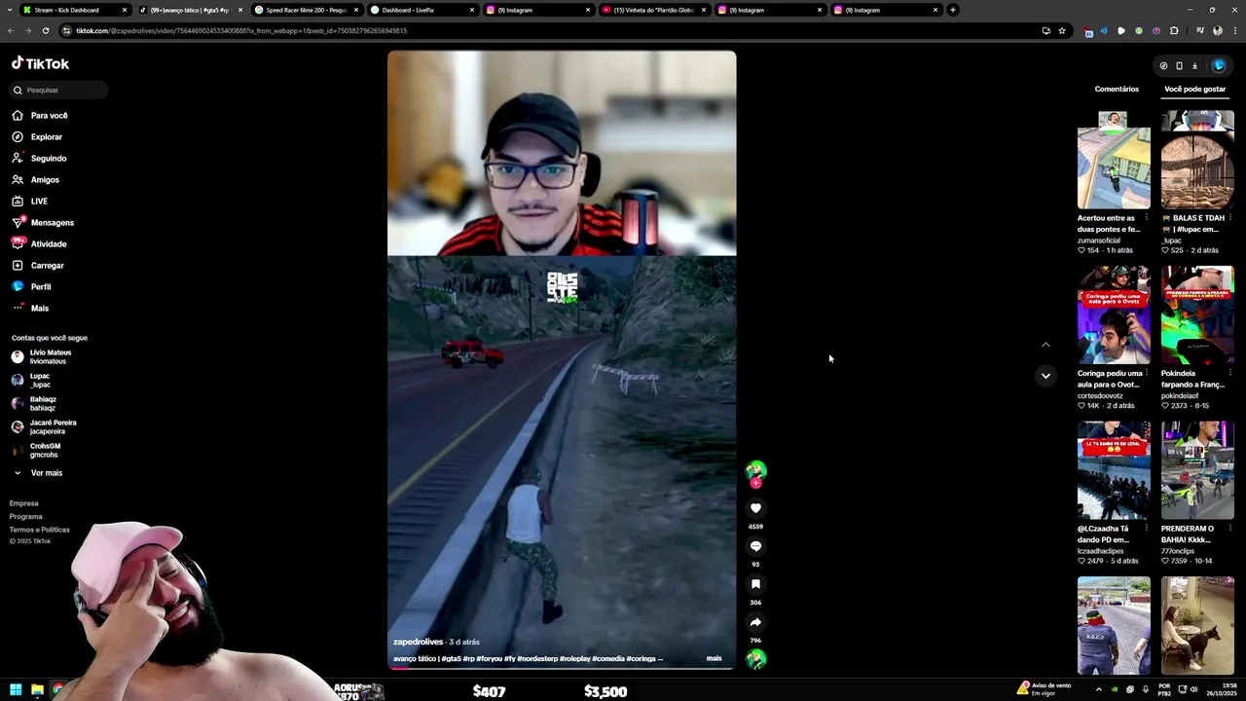Screen dimensions: 1246x701
Task: Share video with arrow icon
Action: point(755,622)
